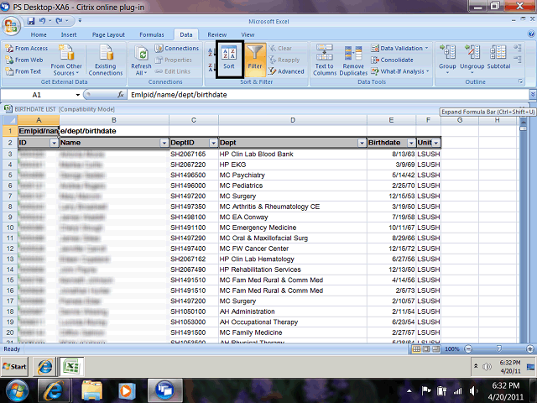Click Refresh All button
The image size is (537, 403).
(141, 60)
